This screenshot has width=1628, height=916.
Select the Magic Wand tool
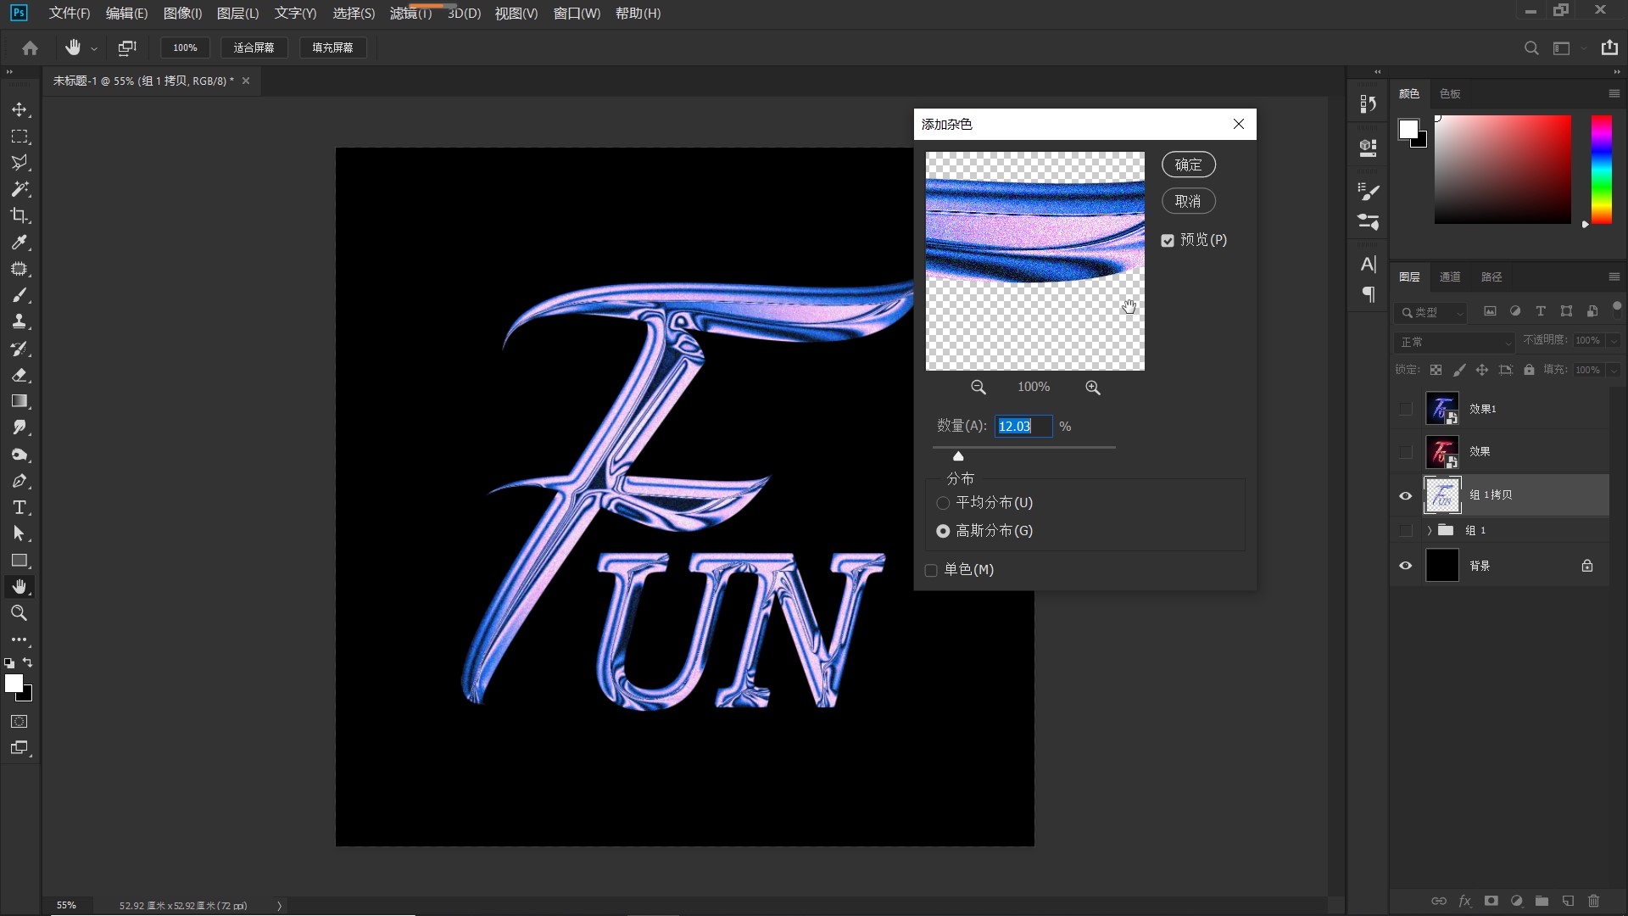click(19, 189)
